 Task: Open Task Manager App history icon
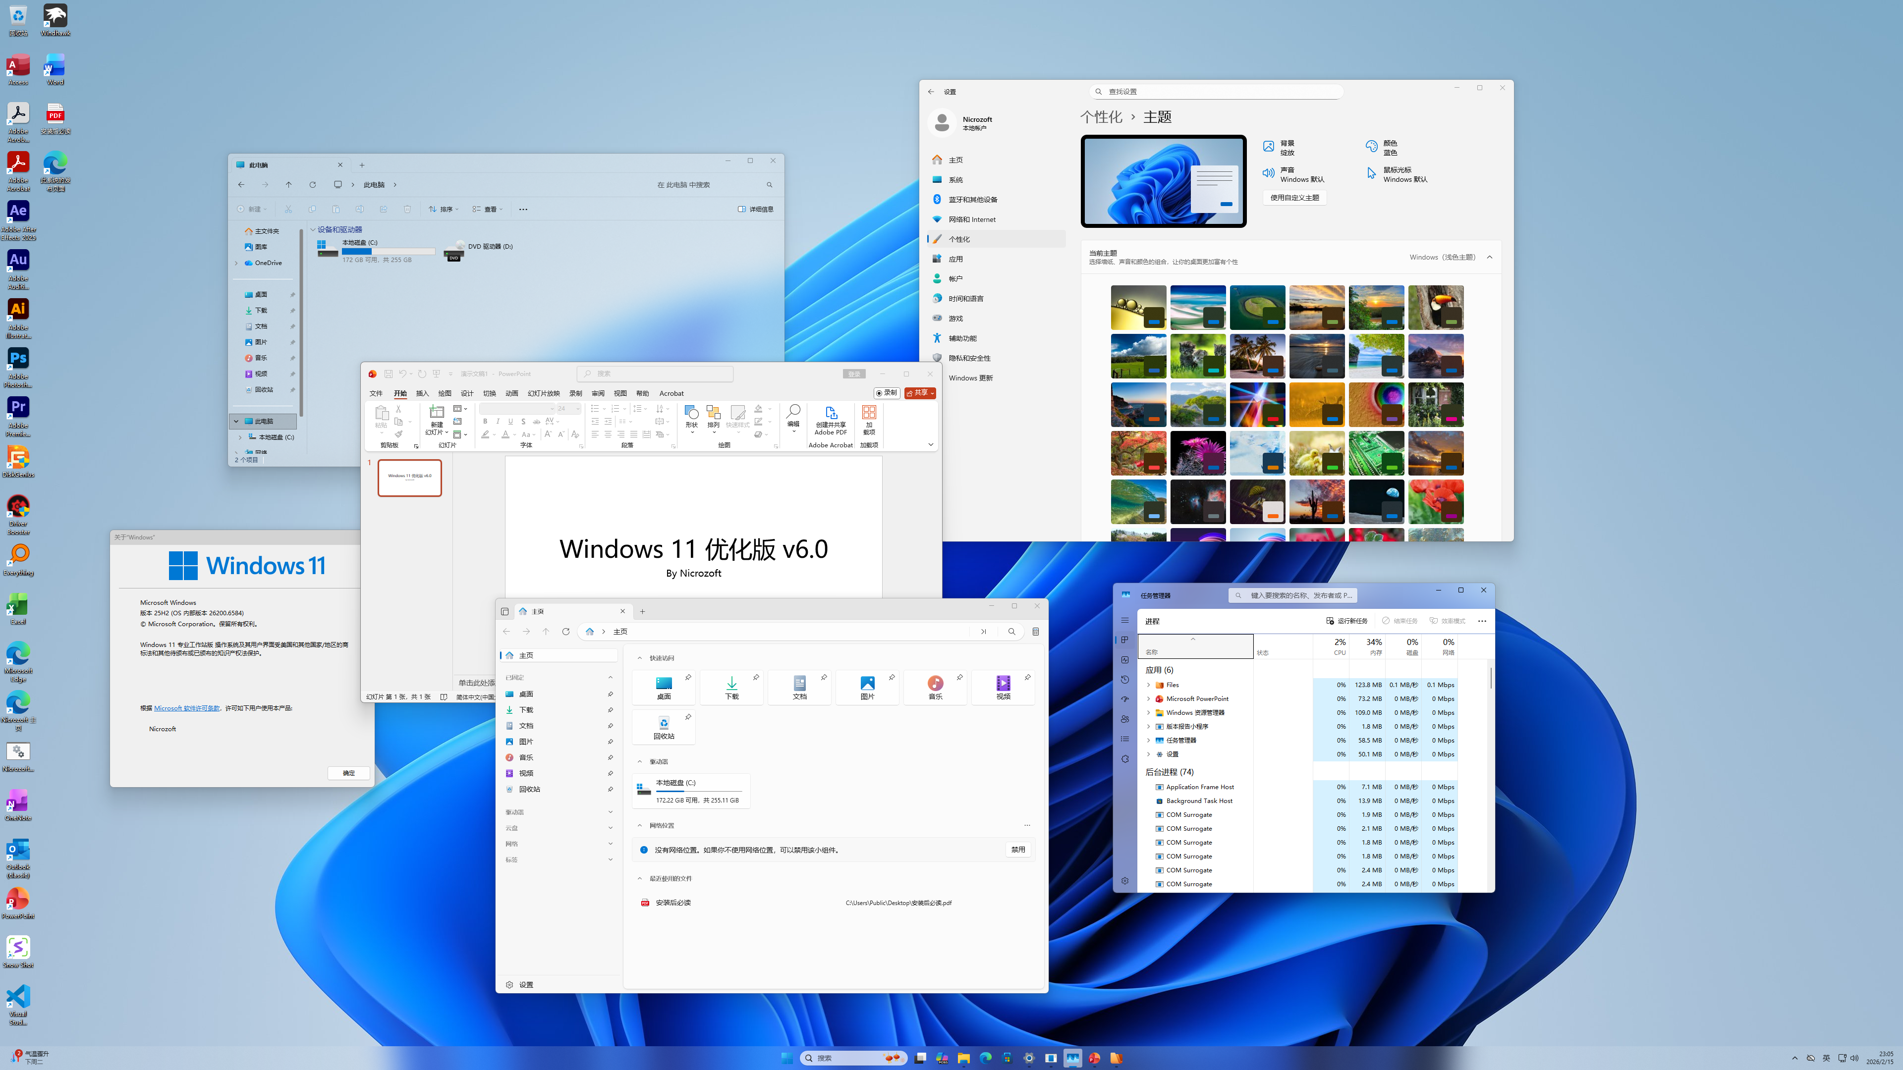click(1124, 679)
